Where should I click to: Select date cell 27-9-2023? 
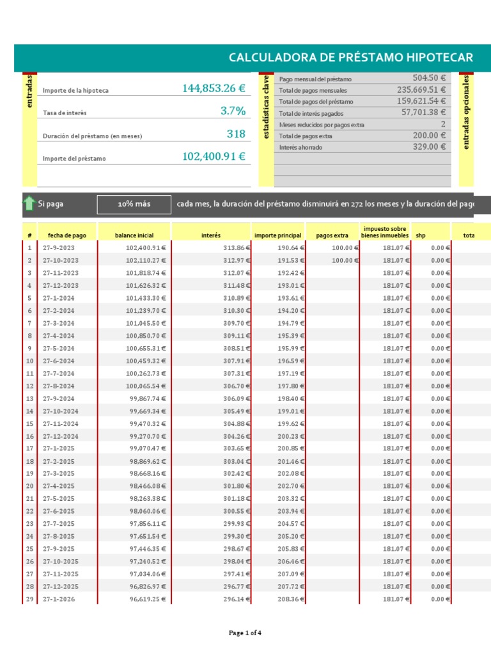pos(58,248)
